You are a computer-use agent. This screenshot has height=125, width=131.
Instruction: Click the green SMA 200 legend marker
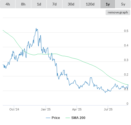coord(68,118)
